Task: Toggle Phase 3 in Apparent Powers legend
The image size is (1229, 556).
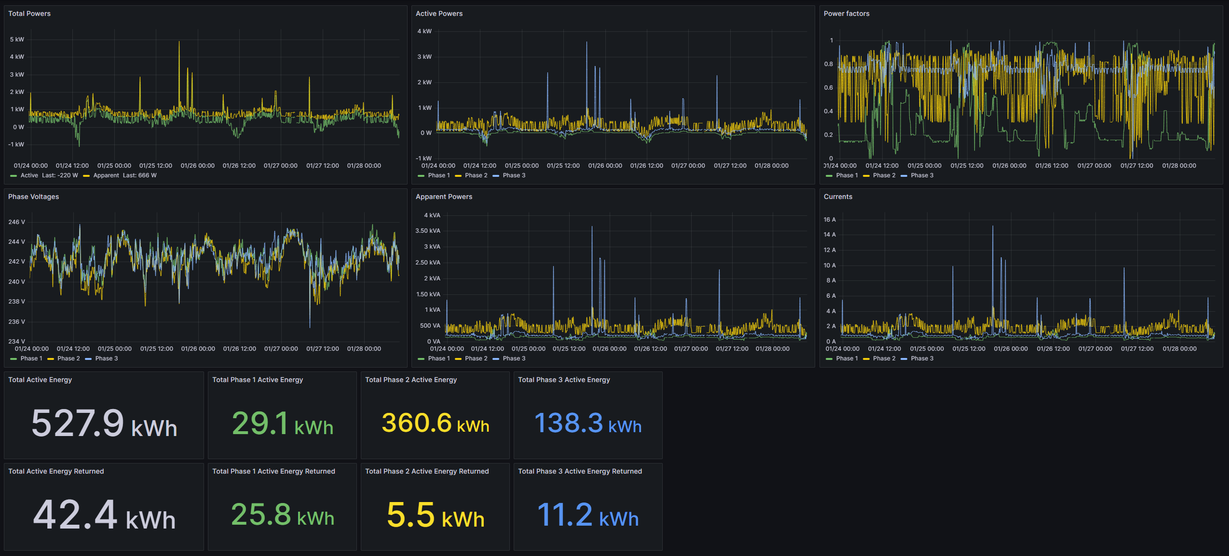Action: coord(514,358)
